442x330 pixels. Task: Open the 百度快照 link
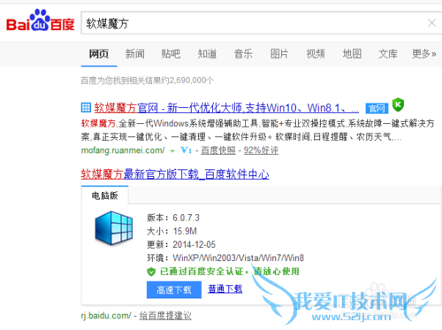218,150
